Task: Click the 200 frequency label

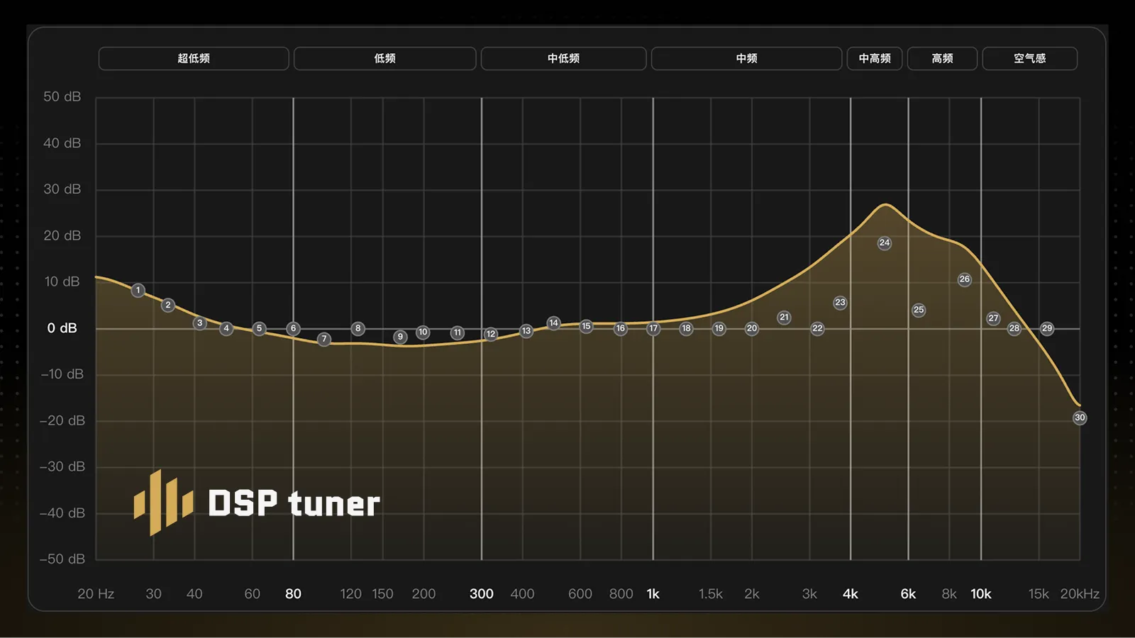Action: coord(423,594)
